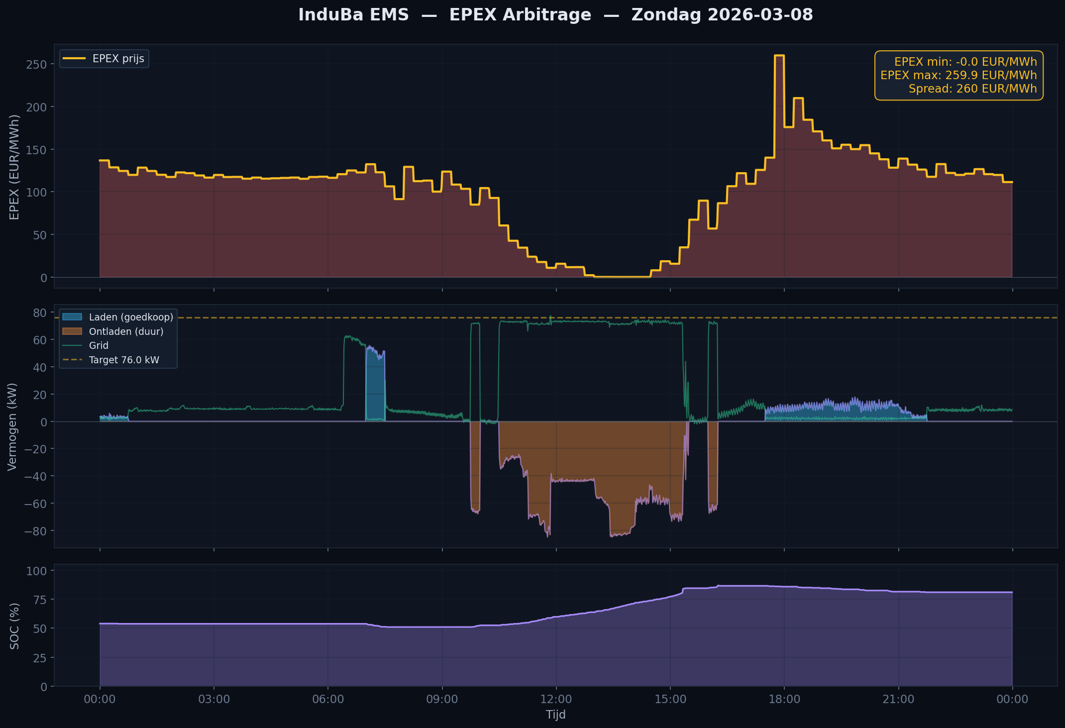Screen dimensions: 1065x728
Task: Click the Laden (goedkoop) blue swatch
Action: point(72,317)
